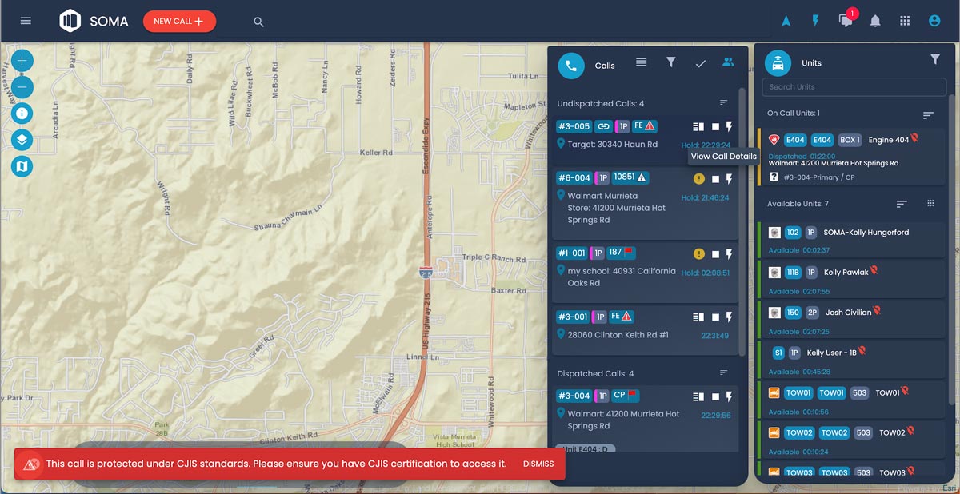Toggle the square checkbox on call #3-001
Image resolution: width=960 pixels, height=494 pixels.
(715, 317)
